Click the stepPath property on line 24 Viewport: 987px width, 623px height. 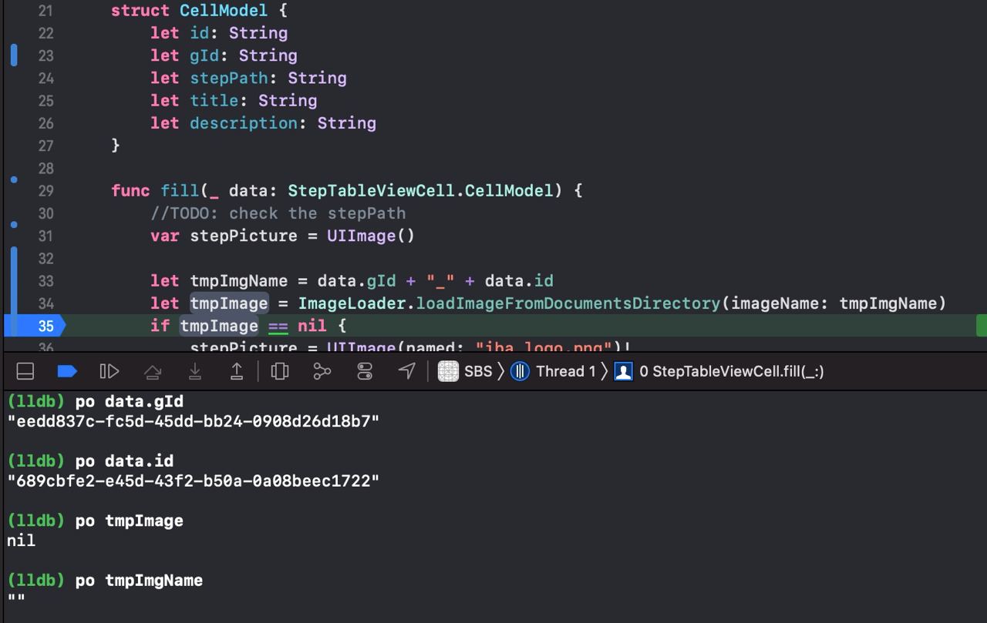coord(229,78)
